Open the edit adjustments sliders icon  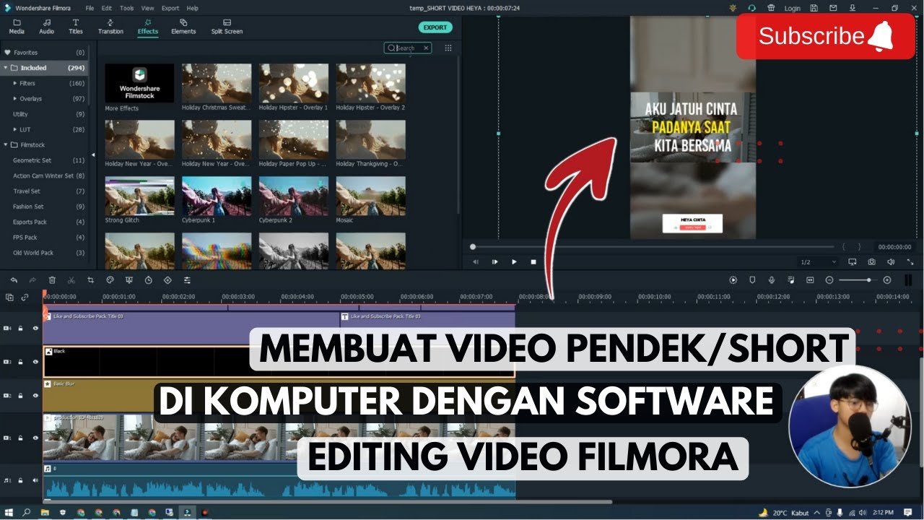coord(187,279)
